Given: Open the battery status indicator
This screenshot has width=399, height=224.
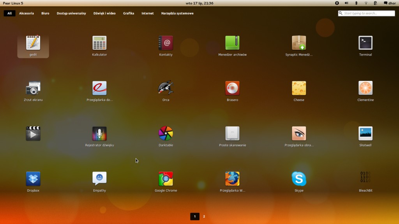Looking at the screenshot, I should (375, 3).
